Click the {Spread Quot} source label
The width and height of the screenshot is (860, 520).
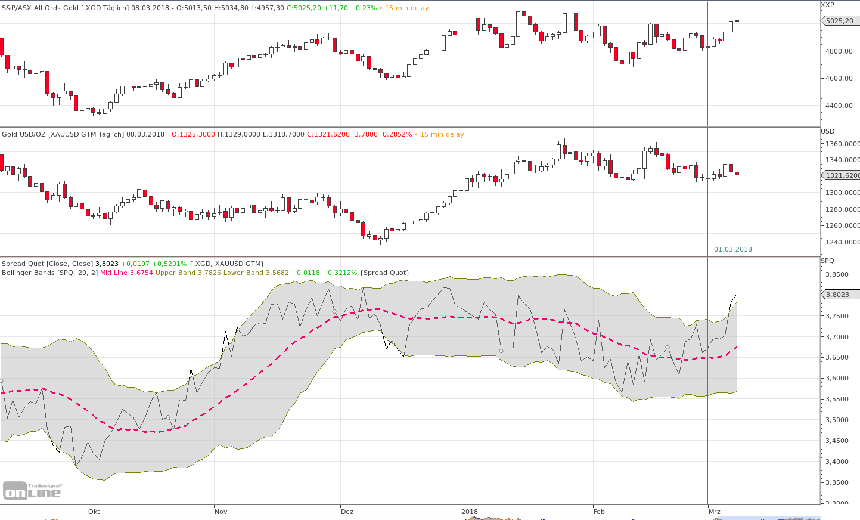pyautogui.click(x=385, y=273)
